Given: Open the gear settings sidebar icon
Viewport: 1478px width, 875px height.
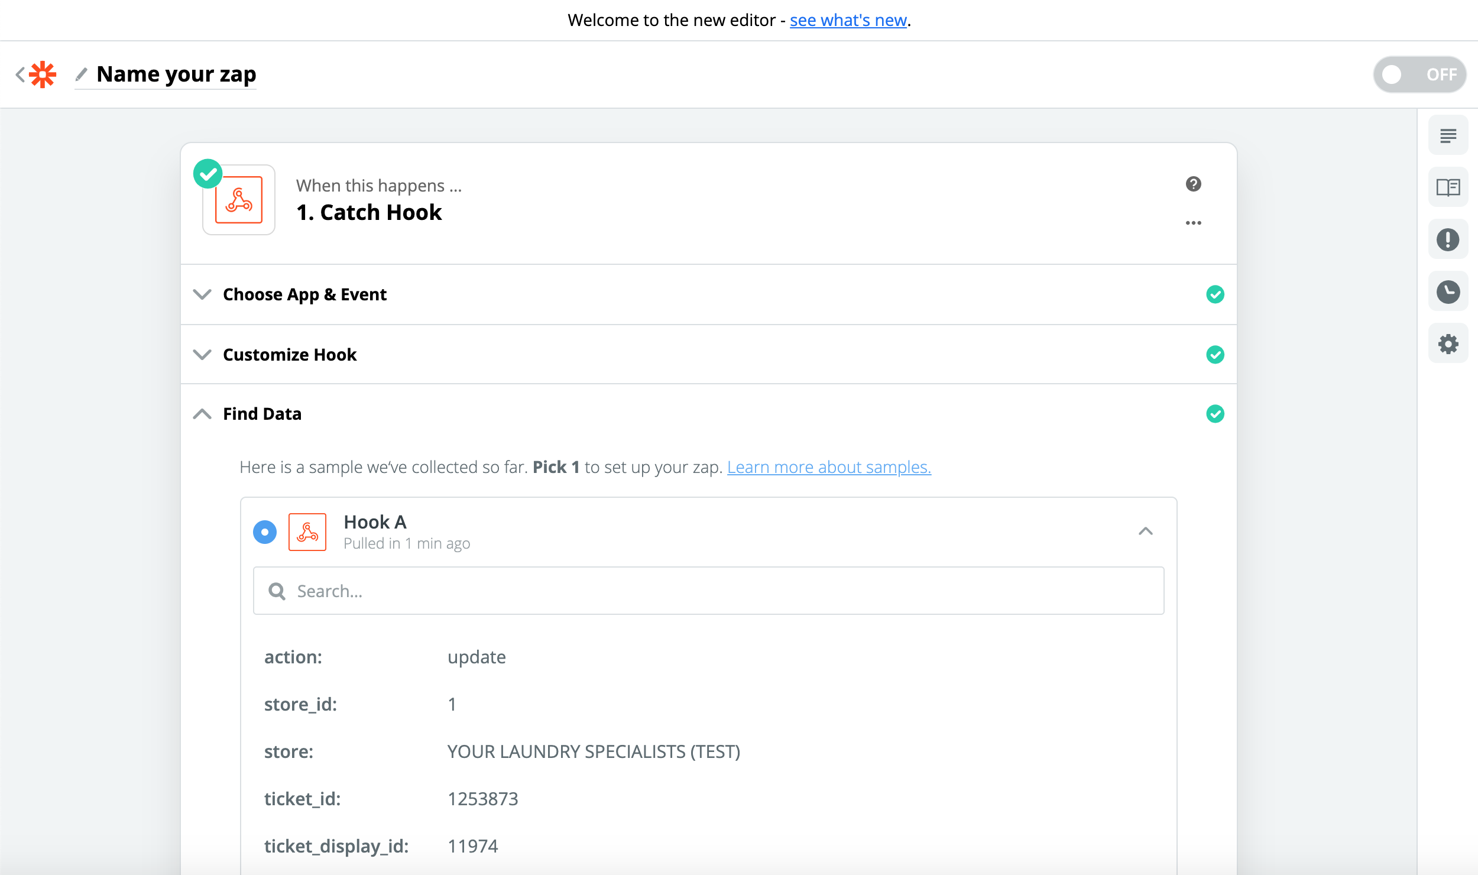Looking at the screenshot, I should pyautogui.click(x=1448, y=343).
